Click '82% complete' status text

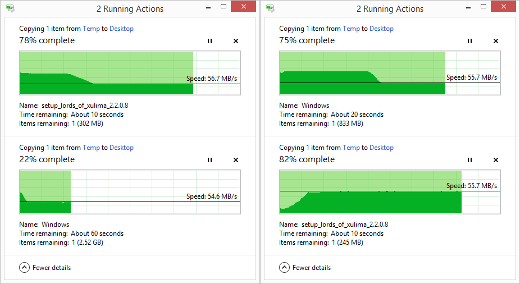307,159
